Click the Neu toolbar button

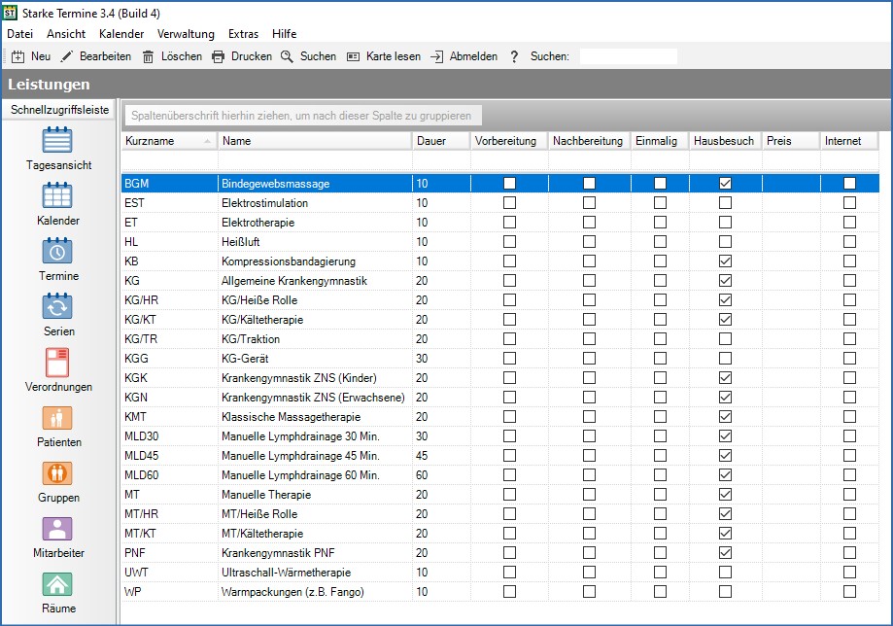(30, 56)
